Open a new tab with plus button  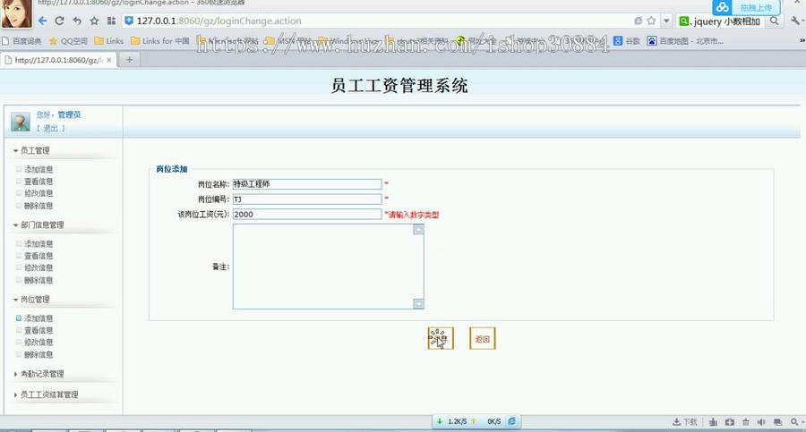130,60
